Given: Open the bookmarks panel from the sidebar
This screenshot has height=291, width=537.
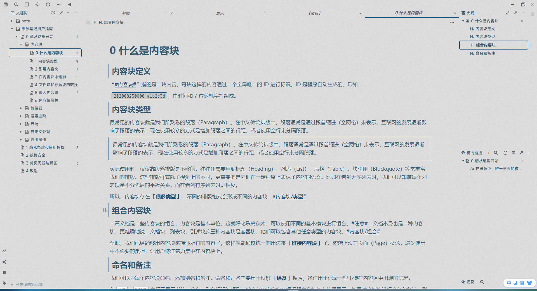Looking at the screenshot, I should click(4, 273).
